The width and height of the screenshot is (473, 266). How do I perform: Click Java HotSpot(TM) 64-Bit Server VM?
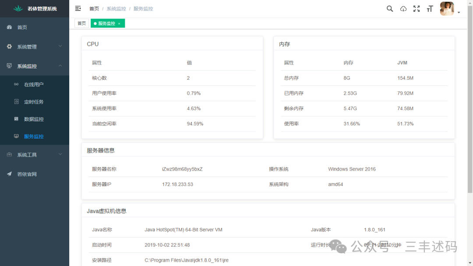click(x=184, y=230)
